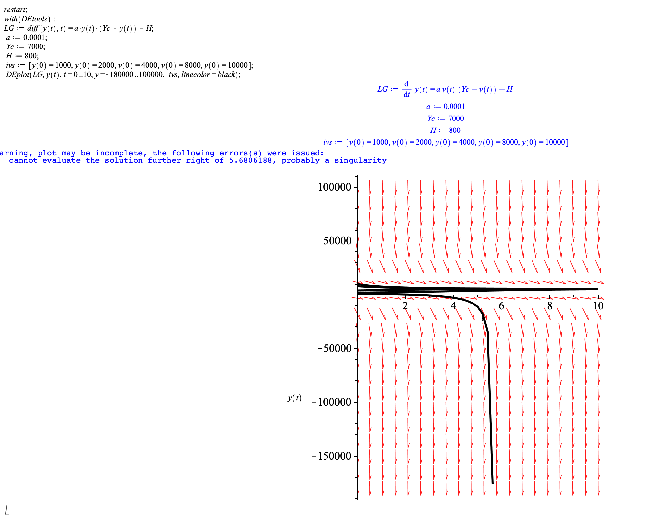656x522 pixels.
Task: Click the 'restart;' input line
Action: click(16, 10)
